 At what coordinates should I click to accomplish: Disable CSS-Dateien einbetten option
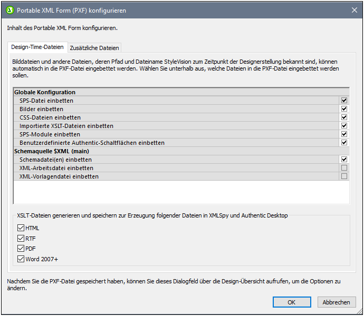tap(344, 117)
